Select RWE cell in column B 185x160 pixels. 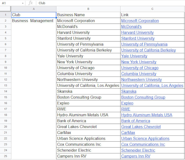click(x=88, y=109)
